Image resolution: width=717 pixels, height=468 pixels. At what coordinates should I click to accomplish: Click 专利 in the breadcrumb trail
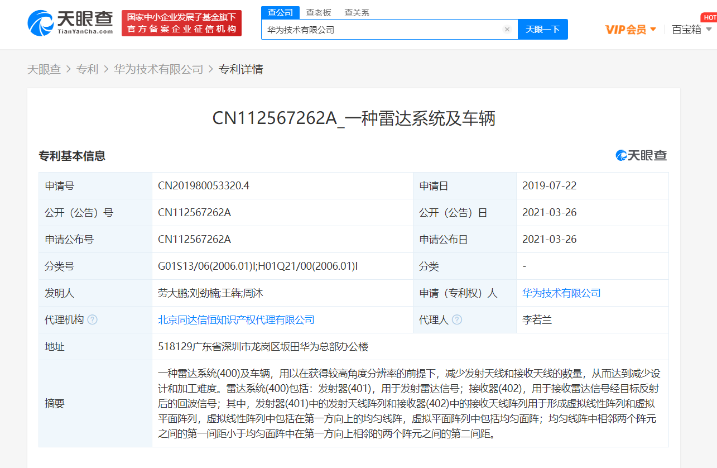(88, 69)
